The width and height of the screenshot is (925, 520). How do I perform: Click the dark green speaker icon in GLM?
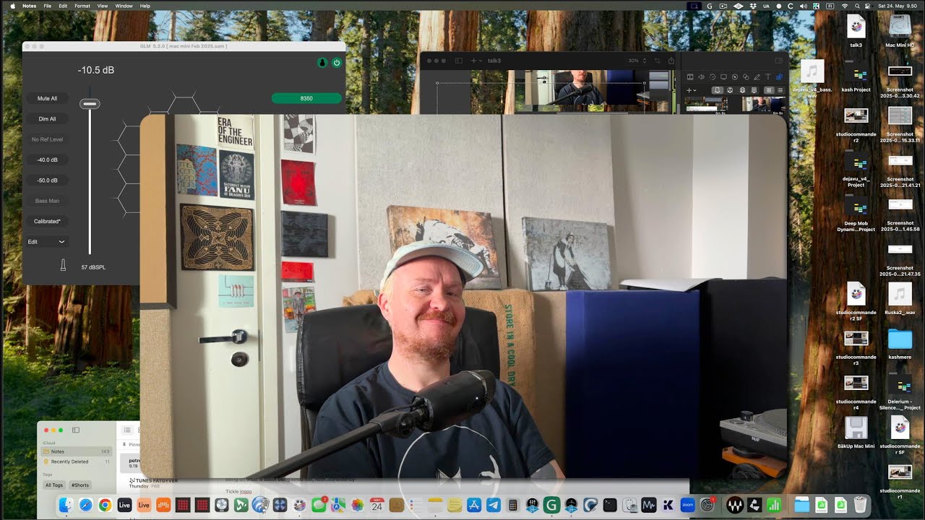tap(322, 63)
